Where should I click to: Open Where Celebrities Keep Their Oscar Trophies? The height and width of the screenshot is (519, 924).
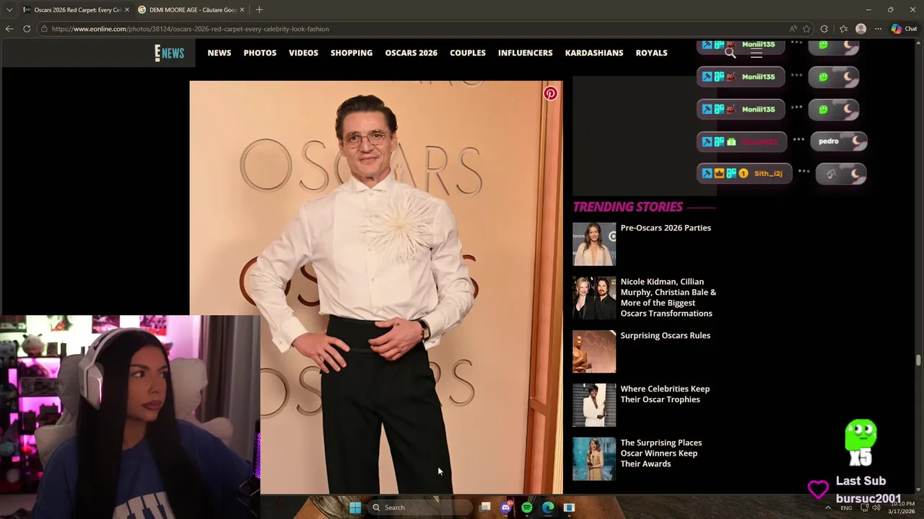[x=665, y=394]
